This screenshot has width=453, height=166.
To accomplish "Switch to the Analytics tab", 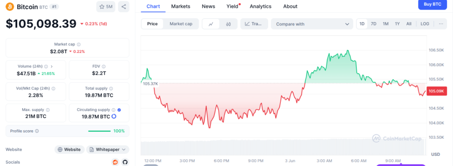I will tap(261, 6).
